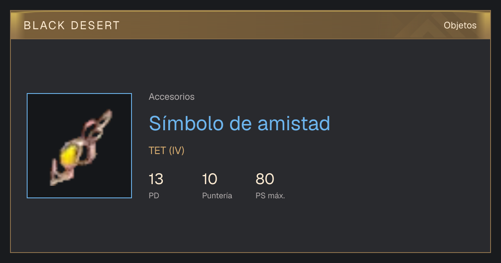Viewport: 501px width, 263px height.
Task: Click the PD stat label
Action: click(154, 195)
